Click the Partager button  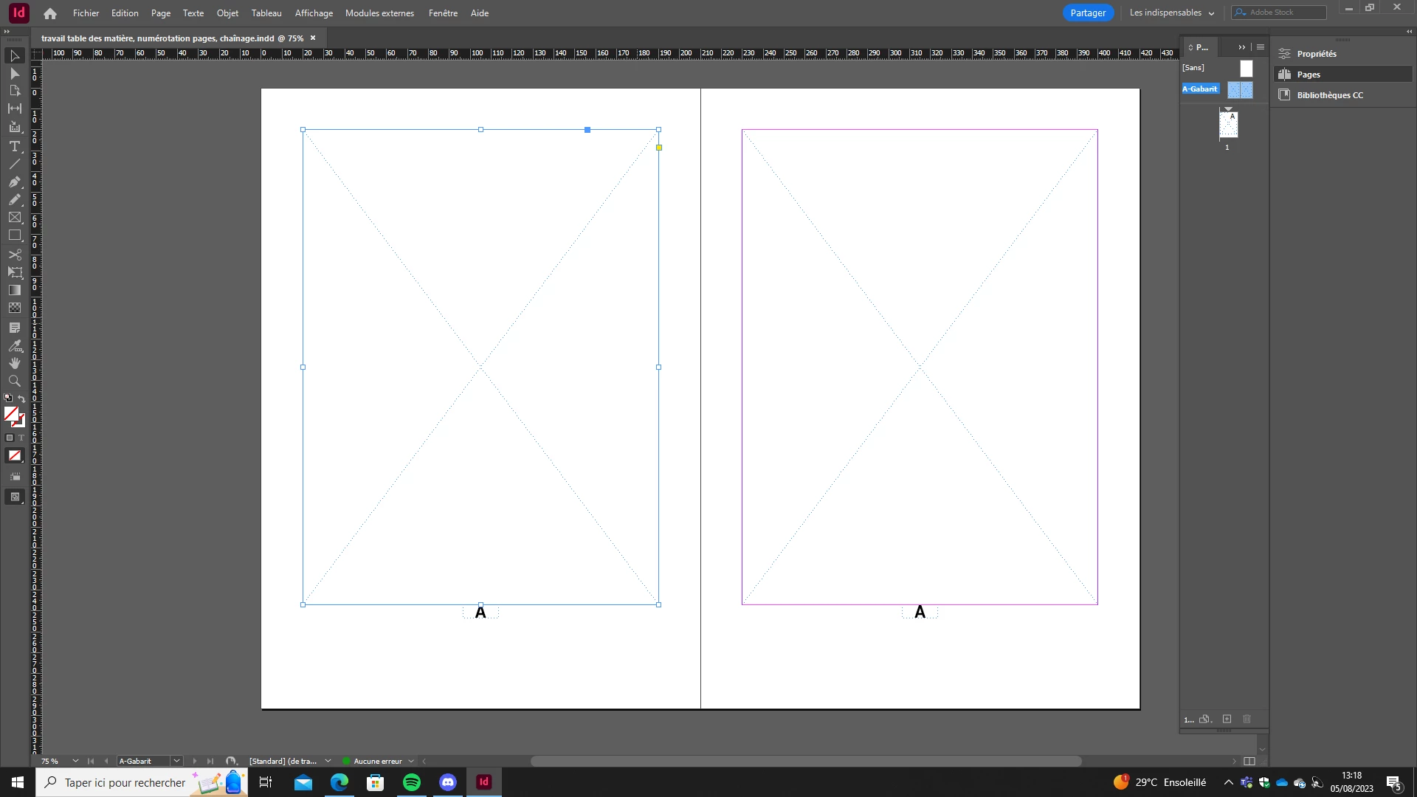pos(1088,13)
